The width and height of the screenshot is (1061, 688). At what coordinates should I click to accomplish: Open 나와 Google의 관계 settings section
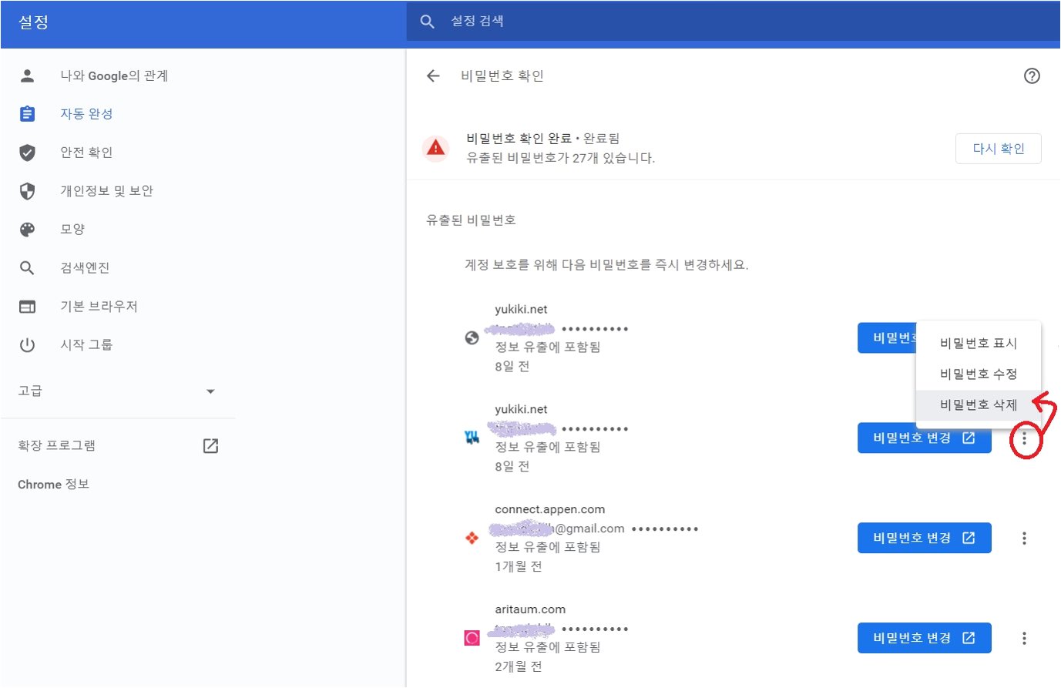point(114,76)
